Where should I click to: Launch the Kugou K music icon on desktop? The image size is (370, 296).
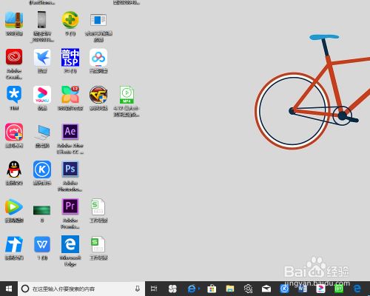[42, 169]
